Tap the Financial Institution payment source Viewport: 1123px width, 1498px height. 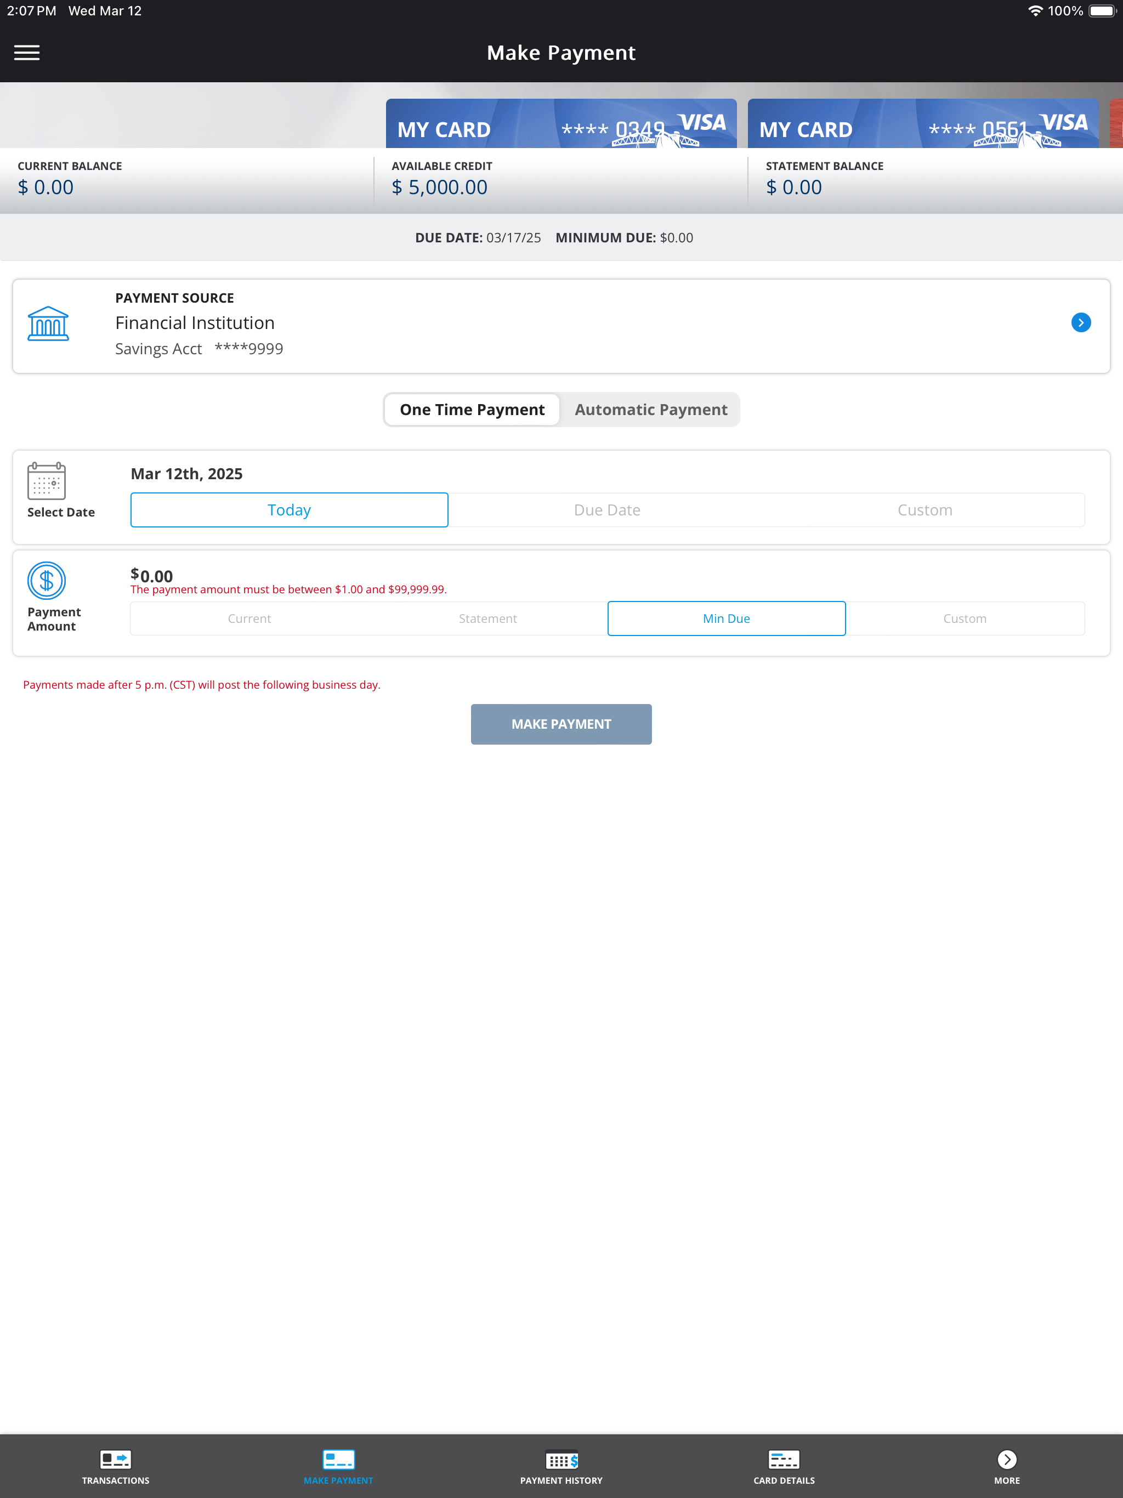[561, 326]
